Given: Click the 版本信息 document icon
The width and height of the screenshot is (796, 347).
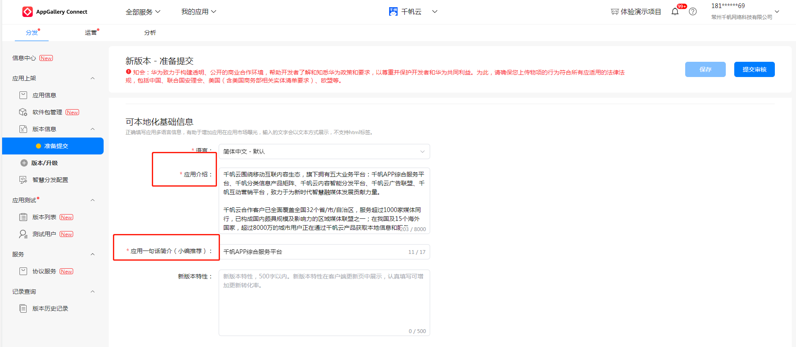Looking at the screenshot, I should [x=23, y=129].
